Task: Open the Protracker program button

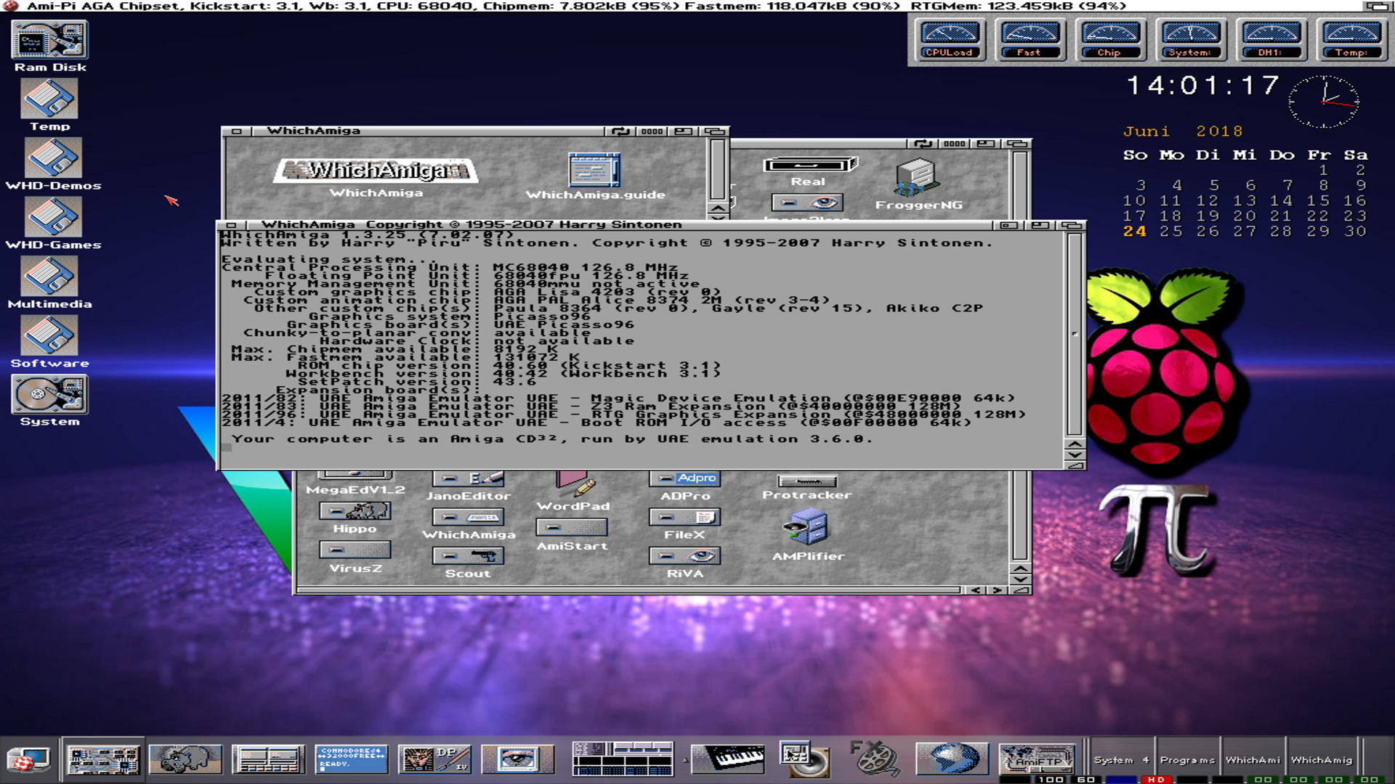Action: click(806, 481)
